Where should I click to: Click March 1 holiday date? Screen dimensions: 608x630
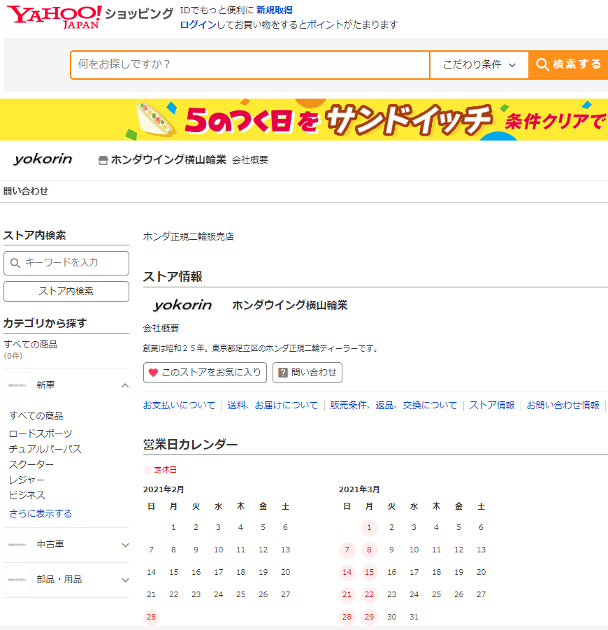[370, 527]
